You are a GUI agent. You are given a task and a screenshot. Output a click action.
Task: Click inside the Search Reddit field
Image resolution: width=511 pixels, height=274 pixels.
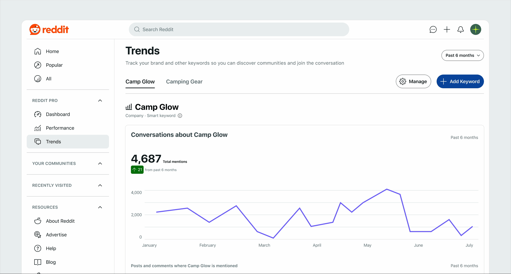(239, 29)
